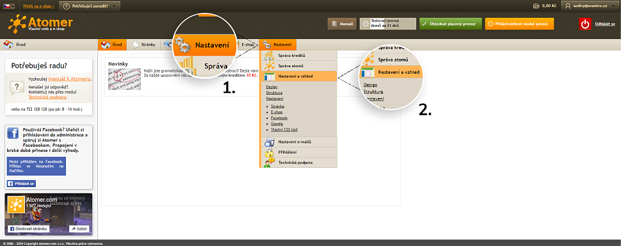Select "Nastavení e-mailů" menu item
Screen dimensions: 621x246
coord(298,142)
